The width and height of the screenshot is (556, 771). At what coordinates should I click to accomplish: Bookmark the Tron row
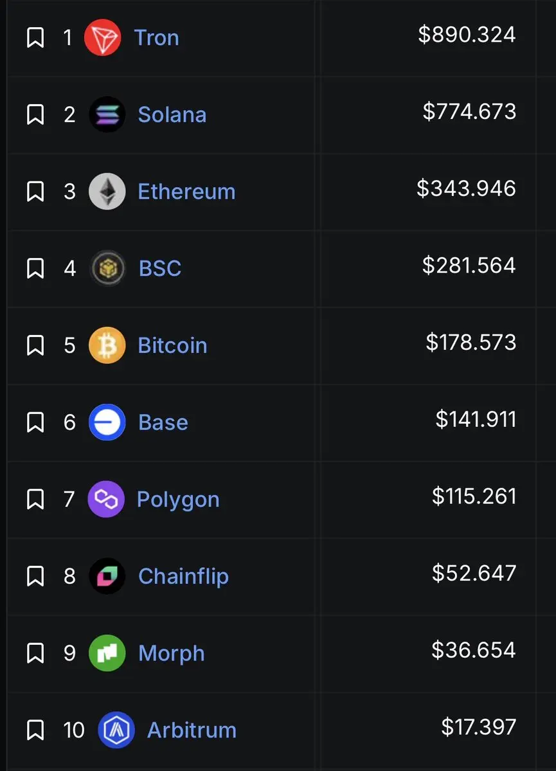pyautogui.click(x=35, y=38)
